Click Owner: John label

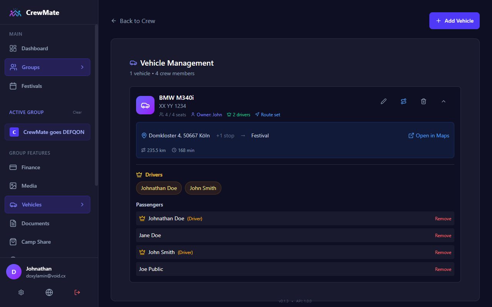pos(206,115)
